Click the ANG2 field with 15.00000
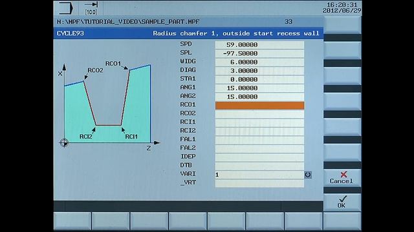The image size is (414, 232). point(259,97)
